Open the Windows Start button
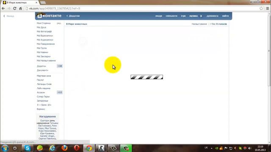This screenshot has height=152, width=271. (x=5, y=148)
